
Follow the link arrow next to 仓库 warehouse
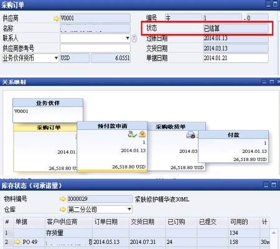(x=63, y=209)
